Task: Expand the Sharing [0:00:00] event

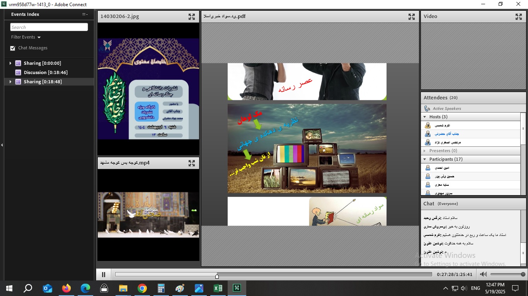Action: tap(10, 63)
